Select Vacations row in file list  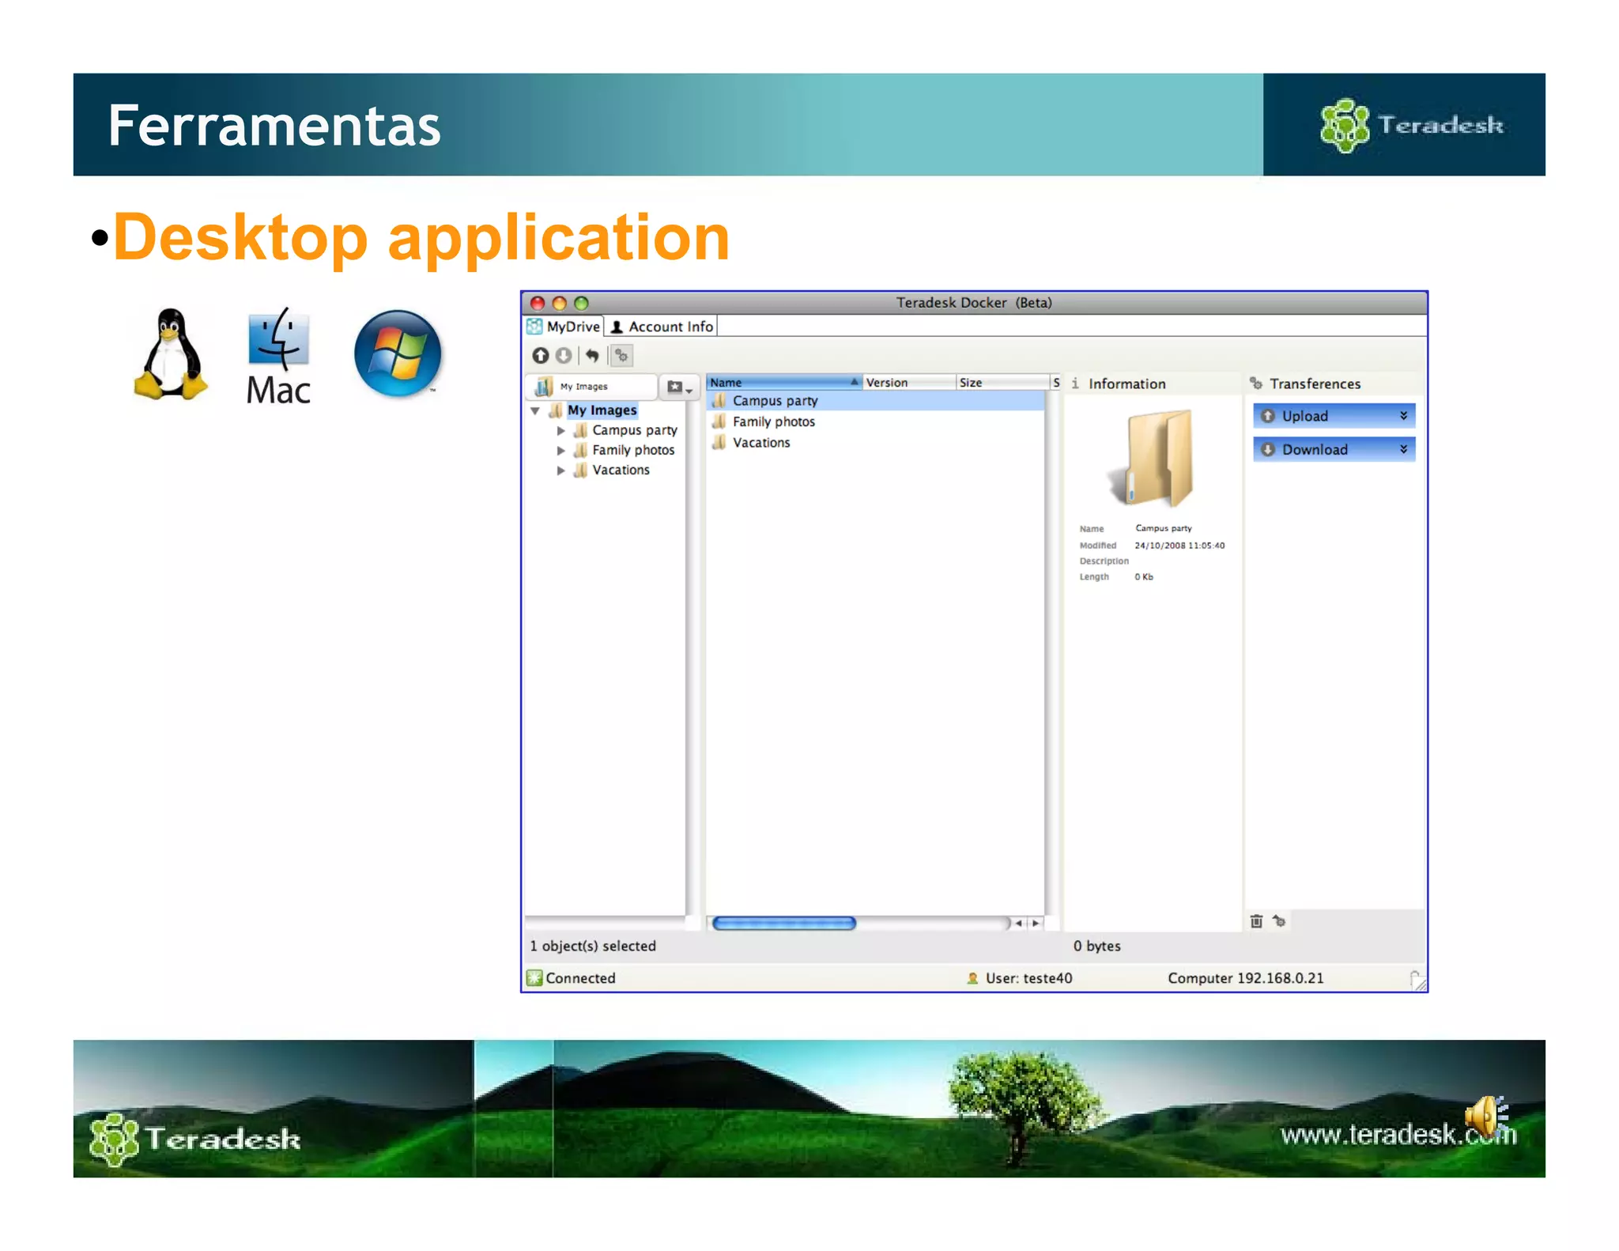tap(875, 443)
